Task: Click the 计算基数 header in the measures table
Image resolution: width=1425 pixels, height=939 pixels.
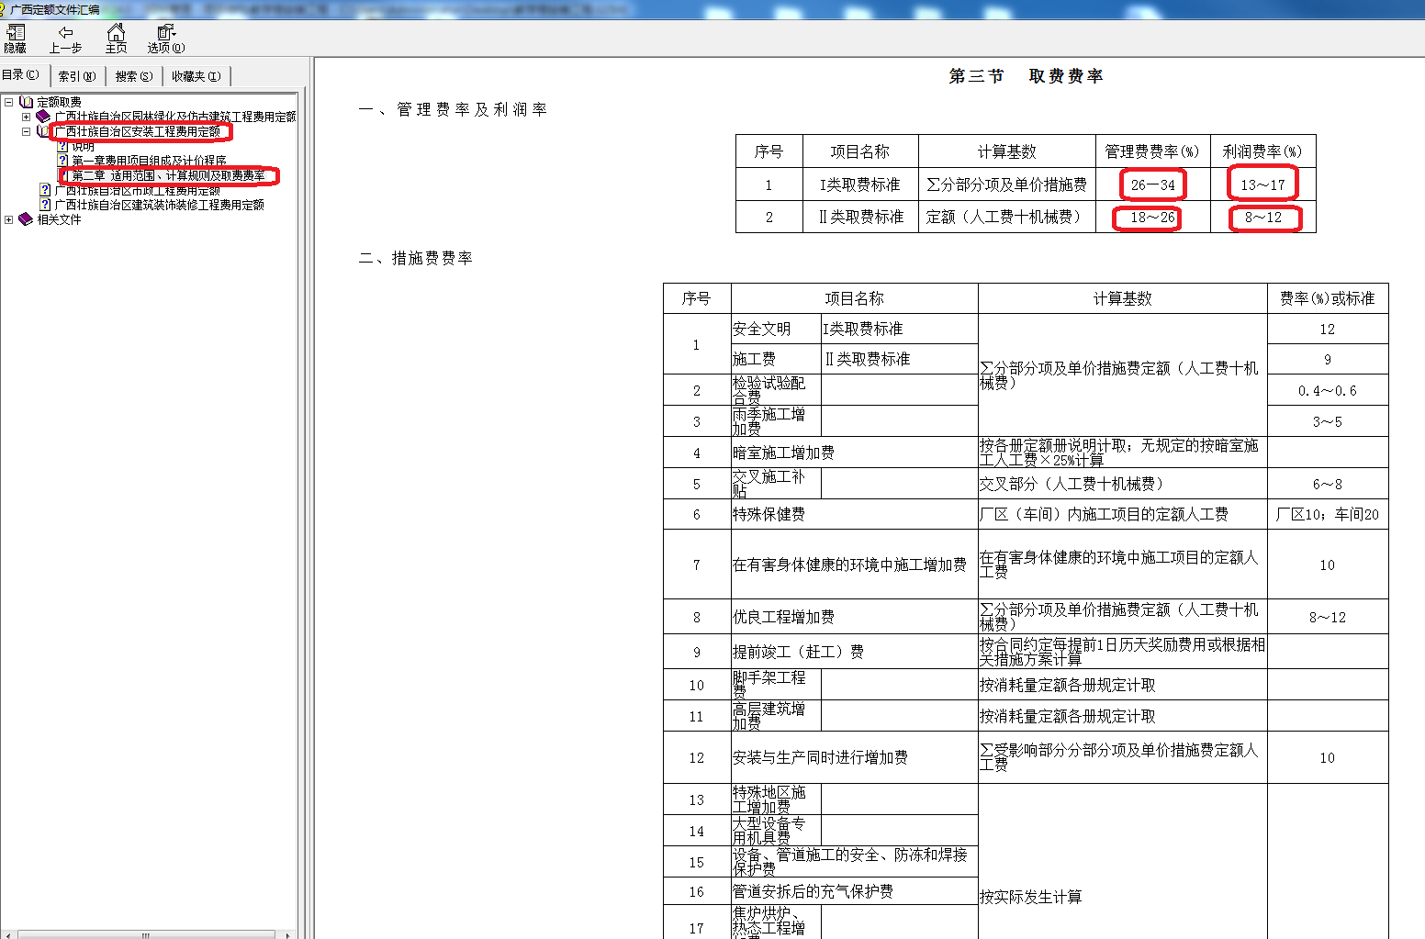Action: (1123, 298)
